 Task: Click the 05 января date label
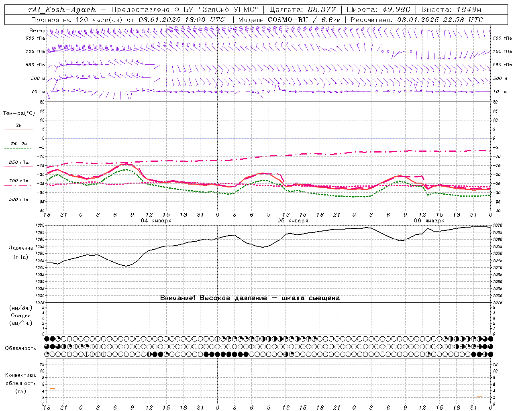pos(293,221)
